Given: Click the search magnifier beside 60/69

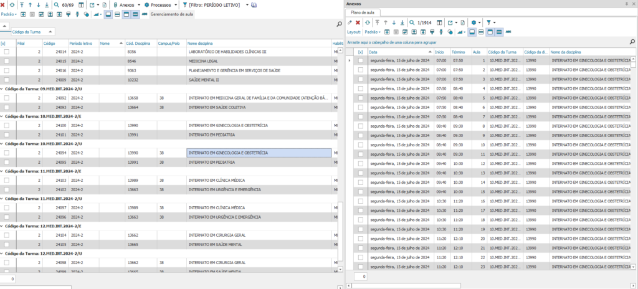Looking at the screenshot, I should pyautogui.click(x=57, y=4).
